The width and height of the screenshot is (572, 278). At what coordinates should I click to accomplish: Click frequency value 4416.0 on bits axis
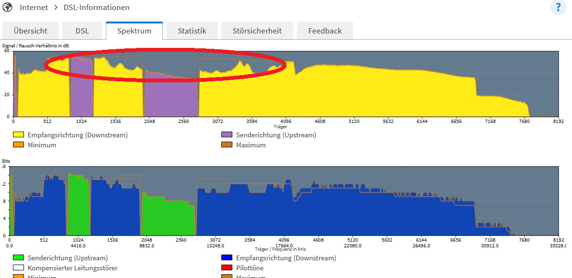point(78,245)
